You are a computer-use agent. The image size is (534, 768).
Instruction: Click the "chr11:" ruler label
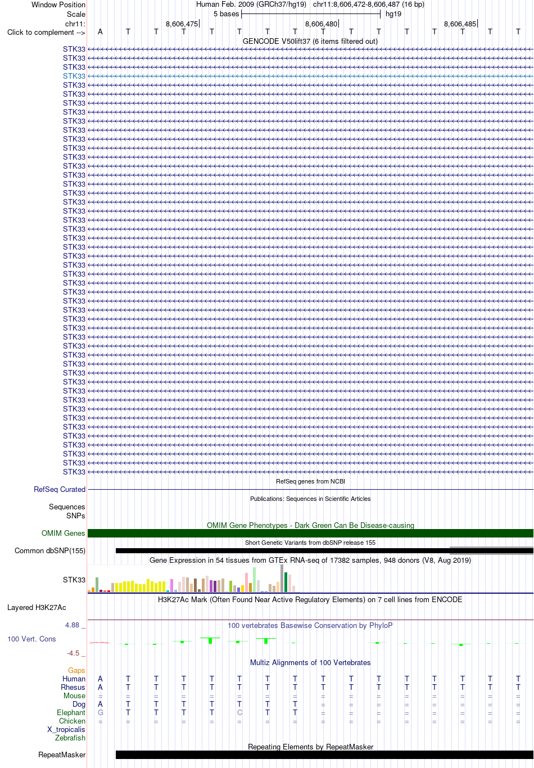pyautogui.click(x=75, y=24)
